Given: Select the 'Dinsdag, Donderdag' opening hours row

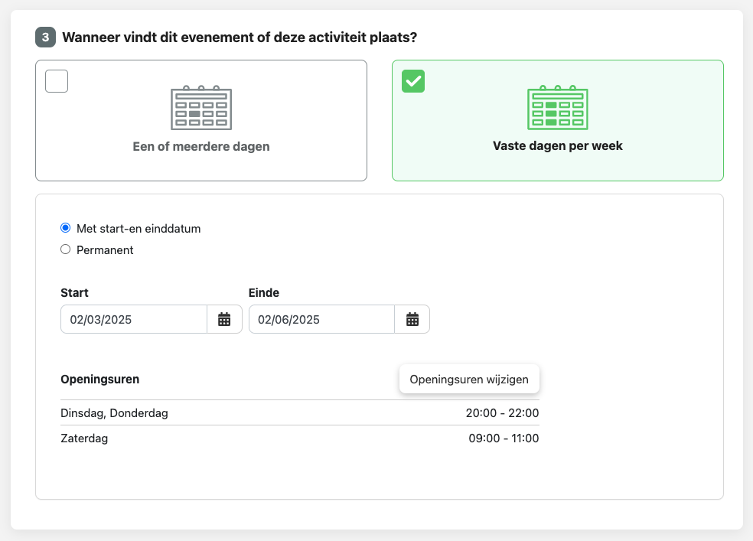Looking at the screenshot, I should coord(114,413).
